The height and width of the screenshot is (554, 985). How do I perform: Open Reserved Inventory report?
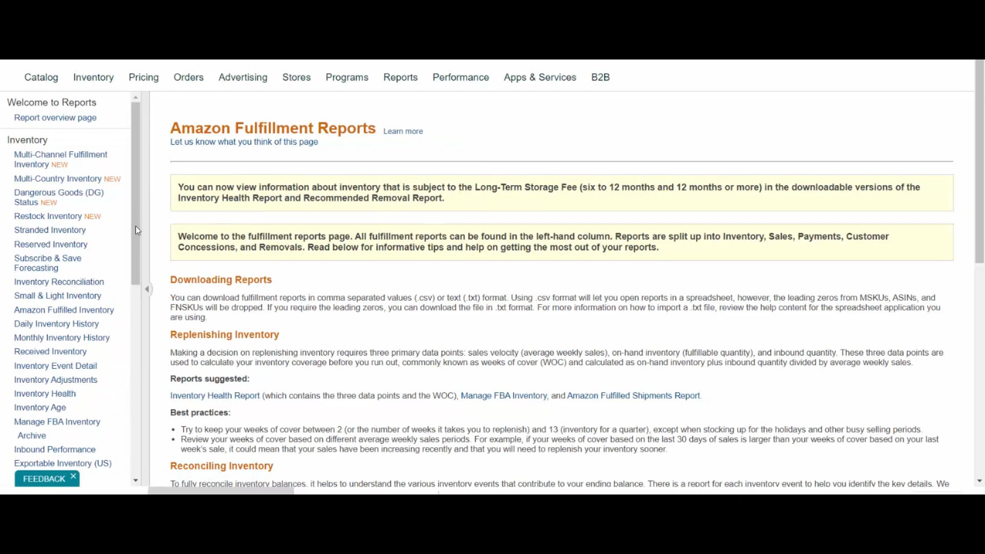51,245
